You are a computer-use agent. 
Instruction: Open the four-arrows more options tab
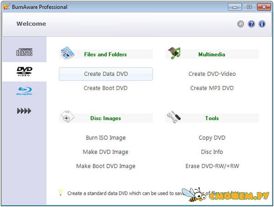pyautogui.click(x=24, y=111)
